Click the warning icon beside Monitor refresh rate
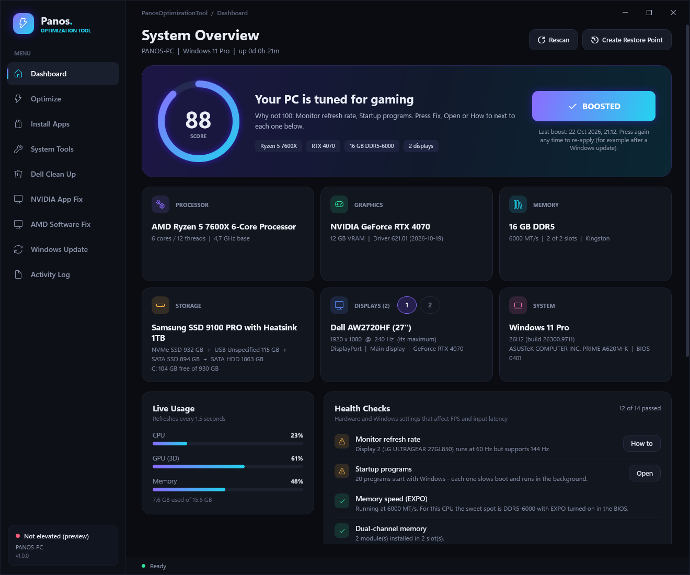690x575 pixels. coord(342,442)
